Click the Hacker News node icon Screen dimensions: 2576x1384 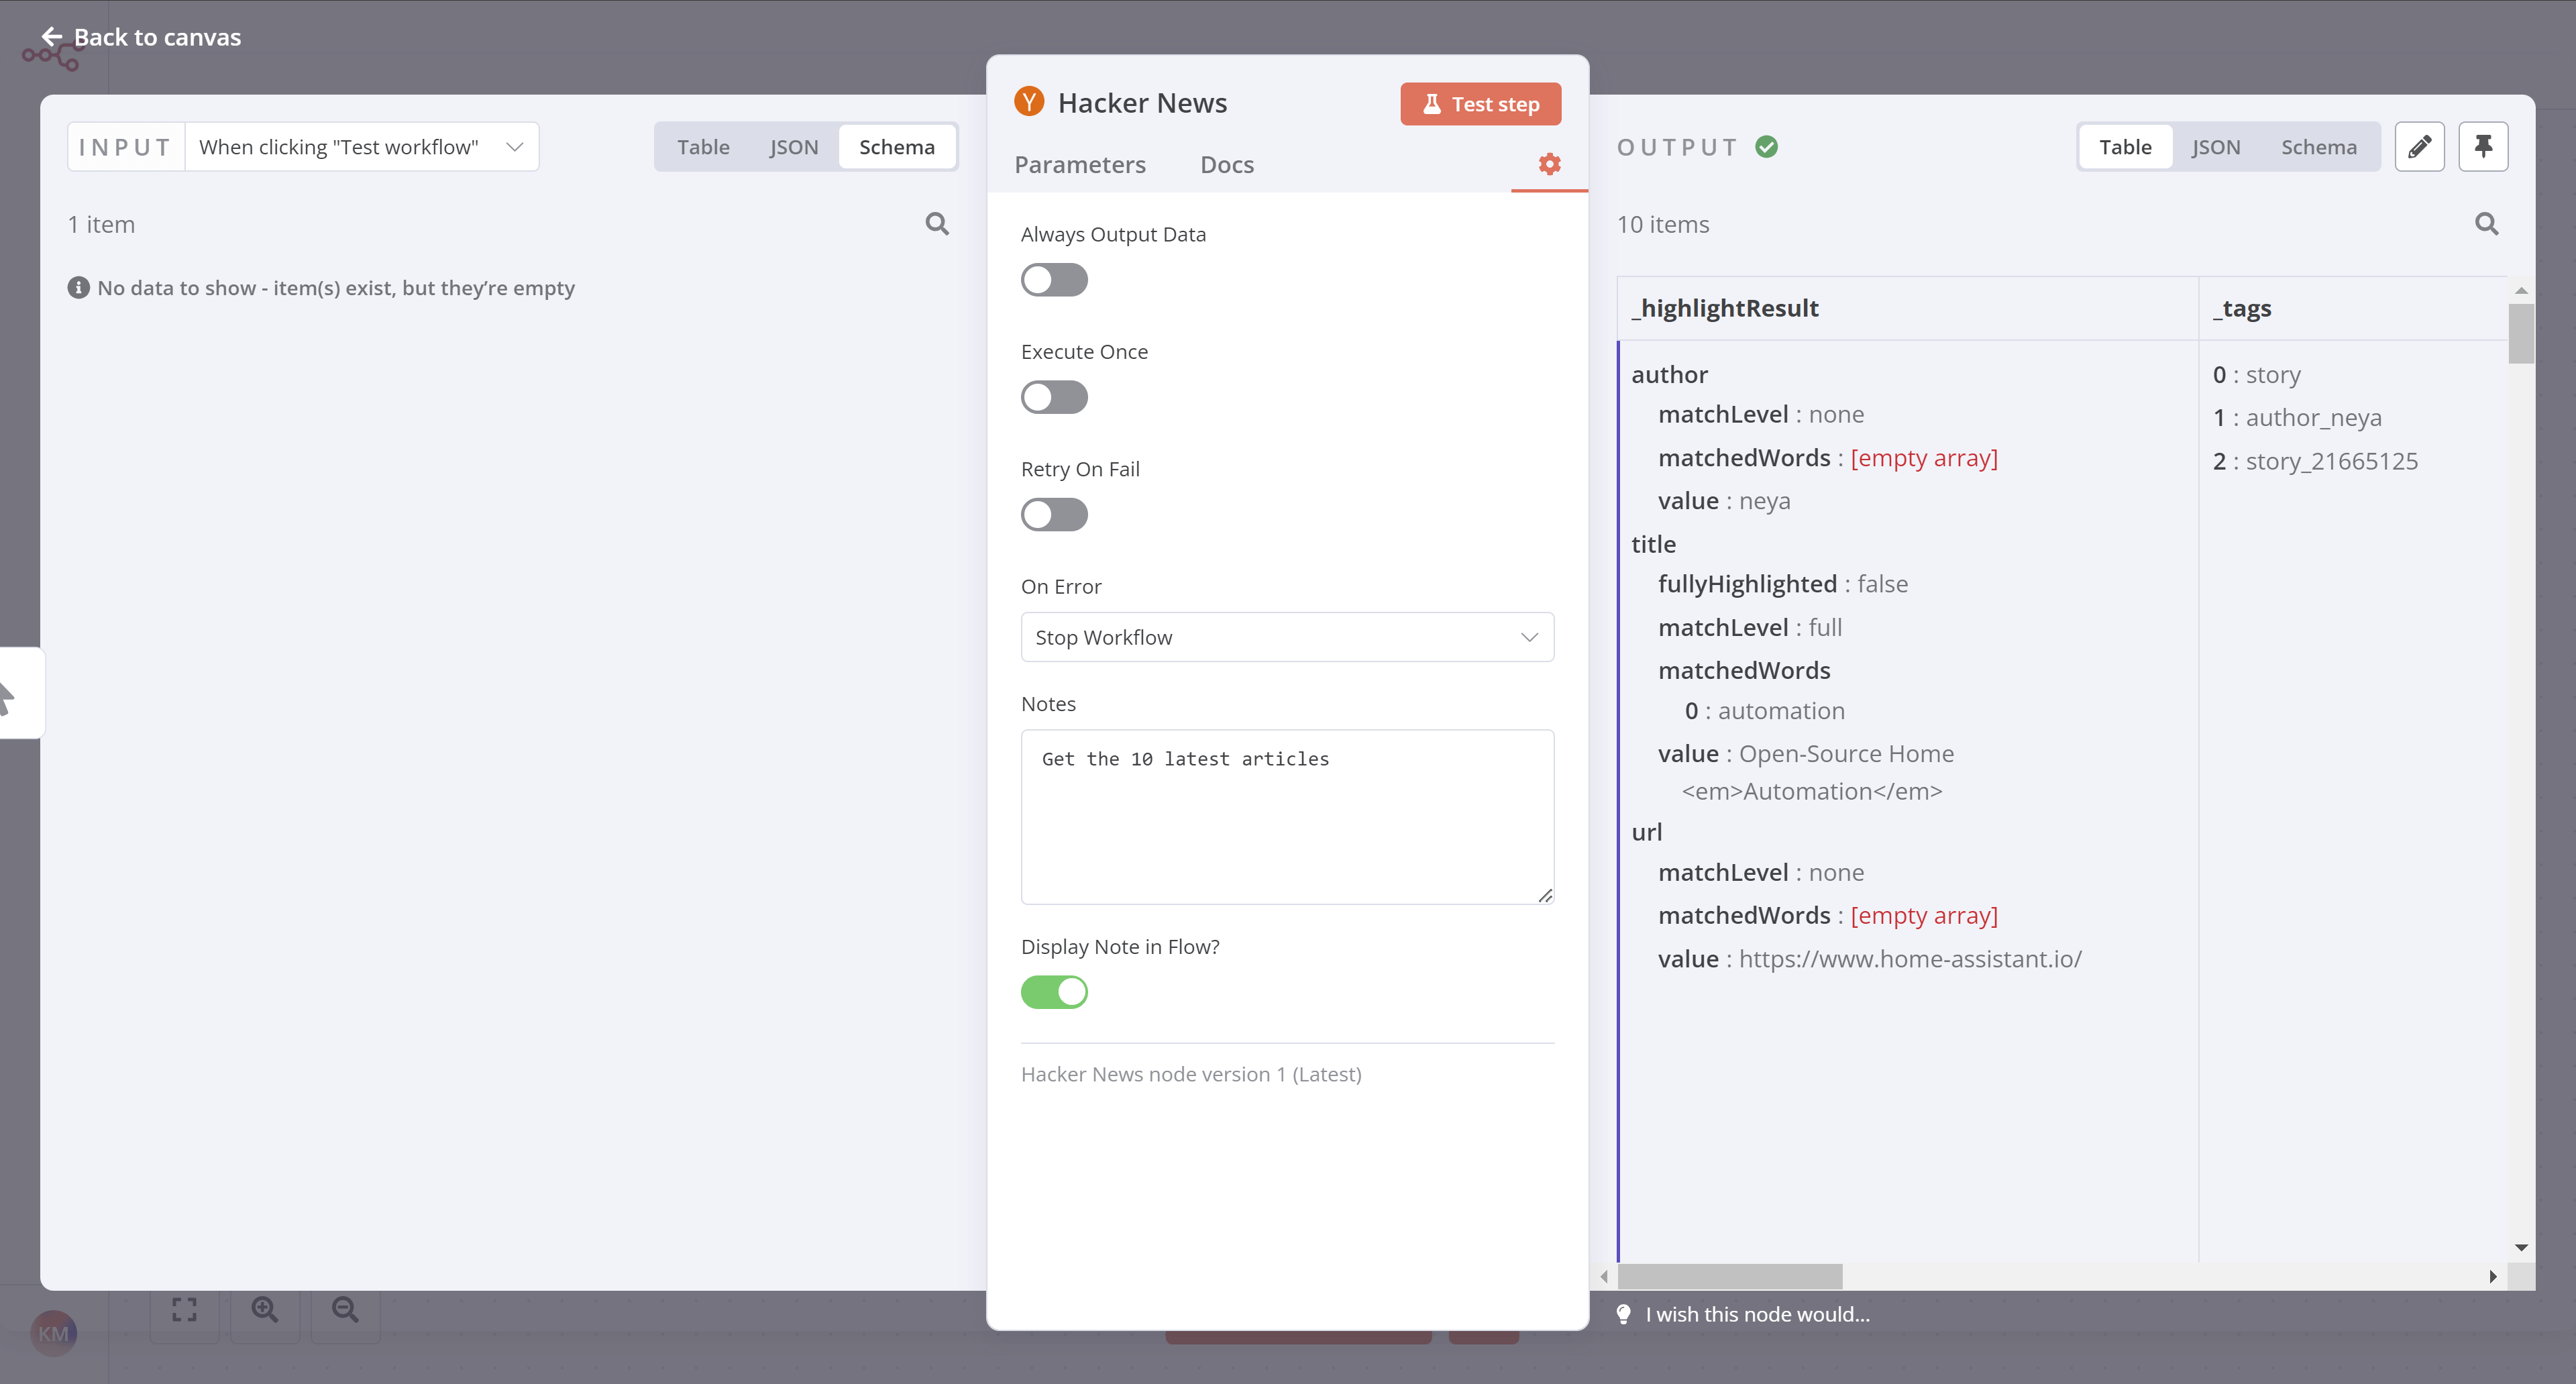coord(1029,101)
